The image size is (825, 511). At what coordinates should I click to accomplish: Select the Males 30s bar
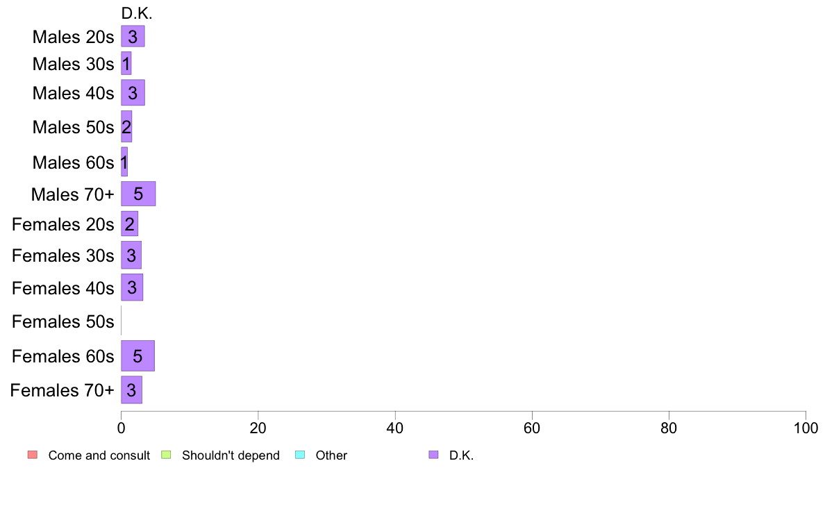(126, 63)
